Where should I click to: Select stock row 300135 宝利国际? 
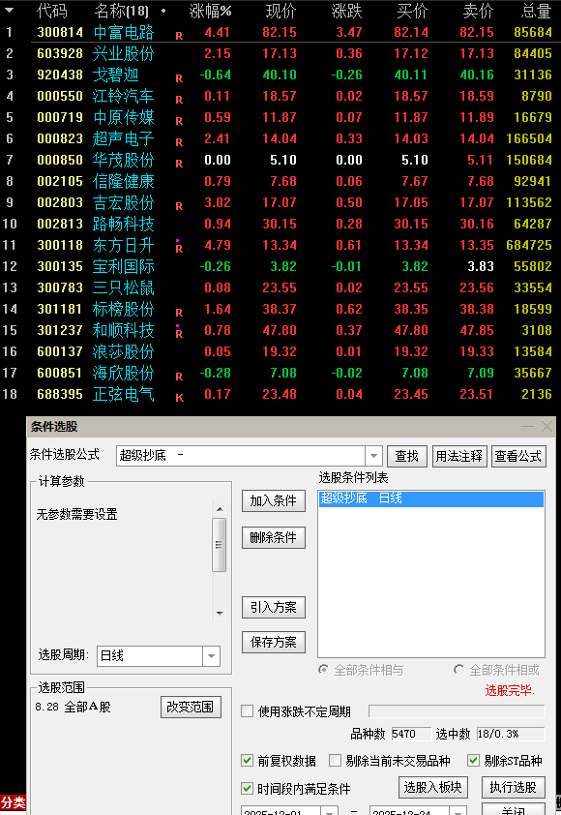(x=280, y=266)
